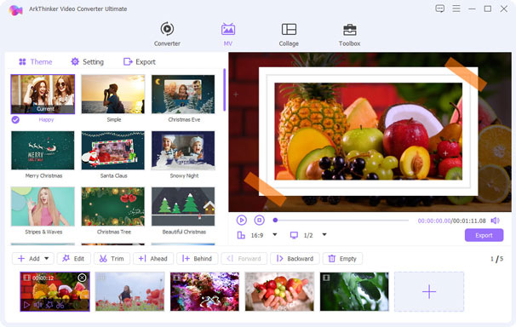This screenshot has width=516, height=327.
Task: Select the Simple theme
Action: tap(113, 95)
